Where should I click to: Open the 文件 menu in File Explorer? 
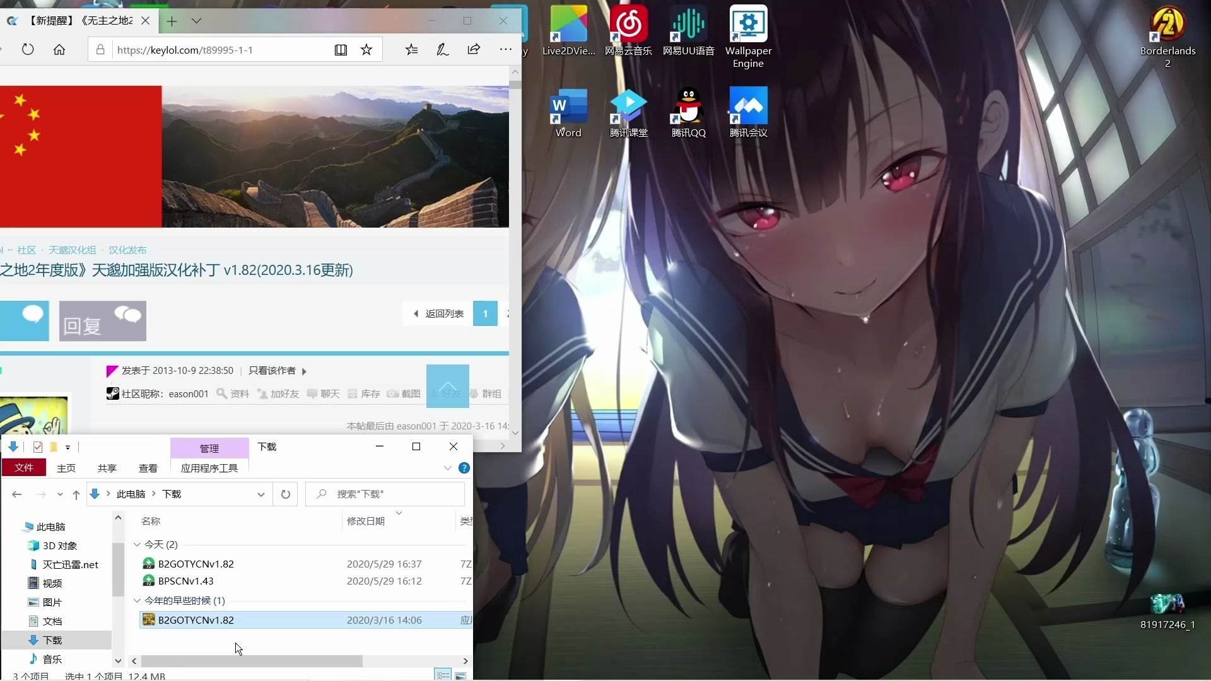click(24, 467)
